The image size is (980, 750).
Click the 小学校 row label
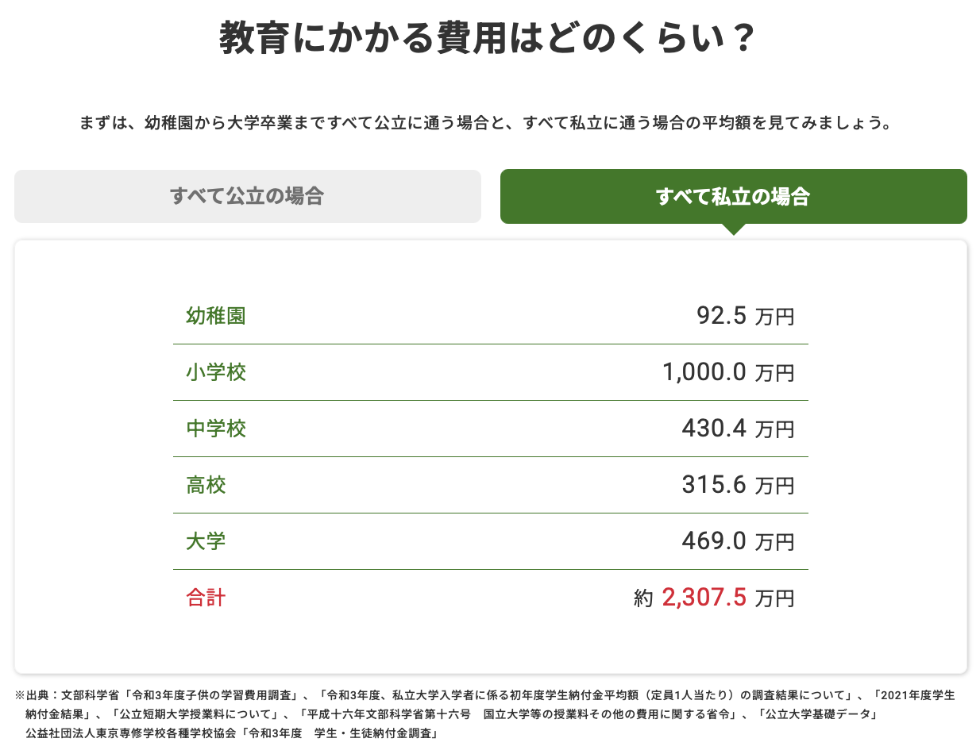click(216, 372)
